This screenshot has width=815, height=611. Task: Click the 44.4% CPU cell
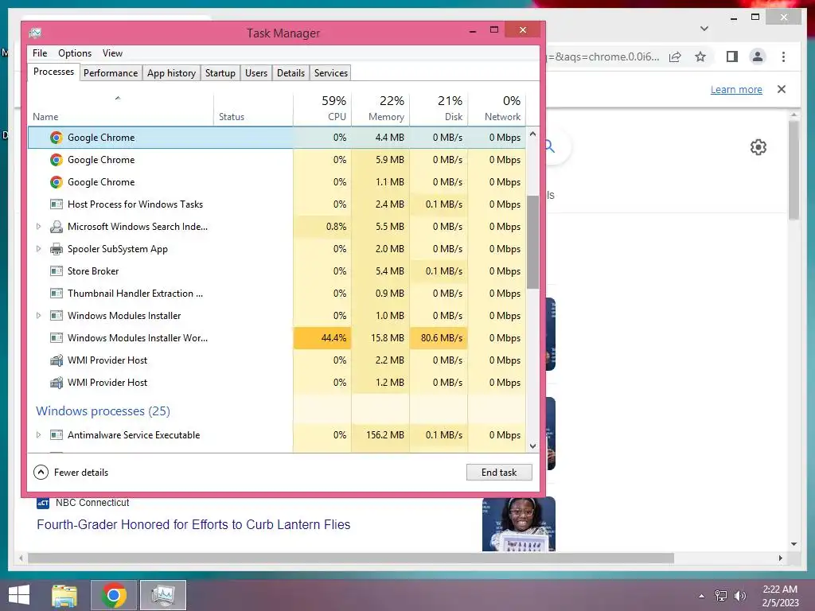point(322,338)
